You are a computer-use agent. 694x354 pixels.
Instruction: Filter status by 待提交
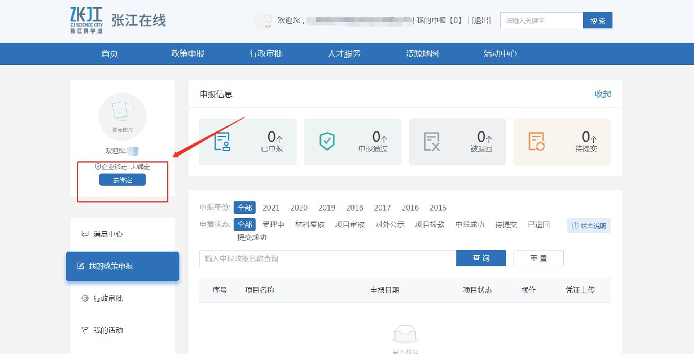click(506, 224)
